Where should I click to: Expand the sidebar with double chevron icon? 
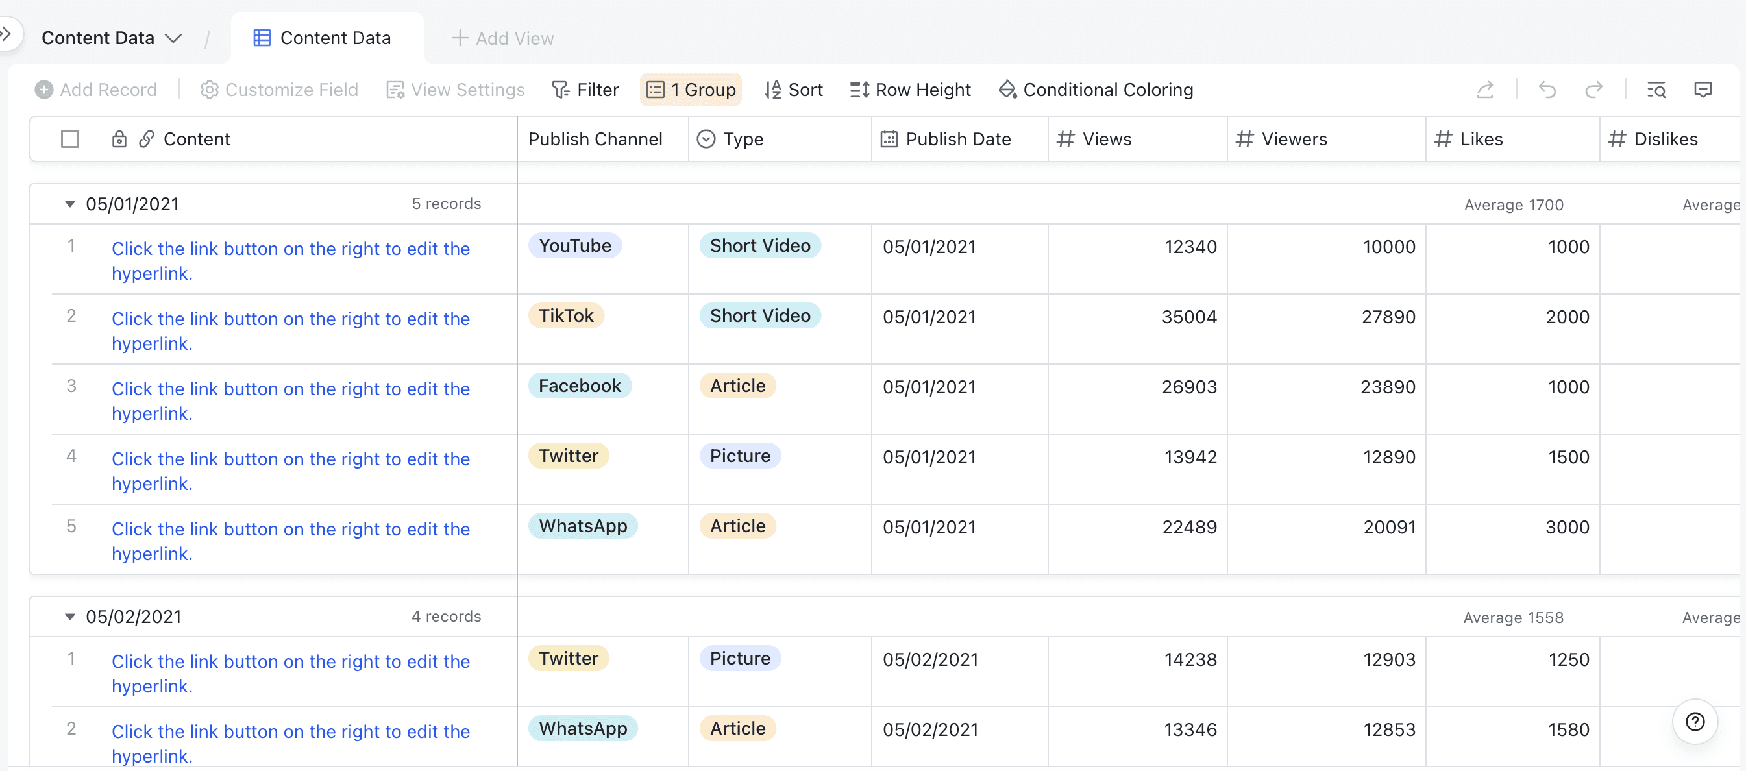[6, 32]
